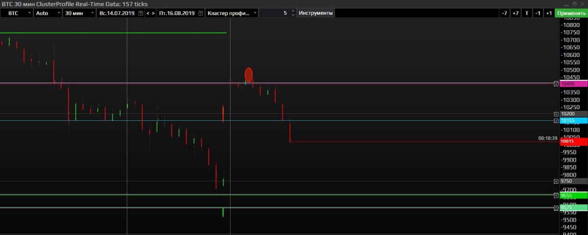Open the Инструменты menu
Screen dimensions: 588x235
click(316, 13)
